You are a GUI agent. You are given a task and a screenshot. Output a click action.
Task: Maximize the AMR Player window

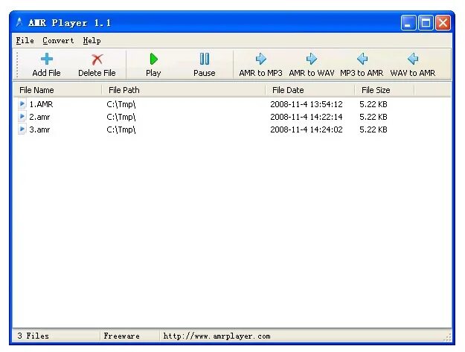pyautogui.click(x=426, y=22)
